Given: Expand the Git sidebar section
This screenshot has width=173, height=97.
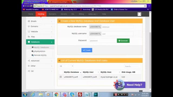Looking at the screenshot, I should click(x=40, y=71).
